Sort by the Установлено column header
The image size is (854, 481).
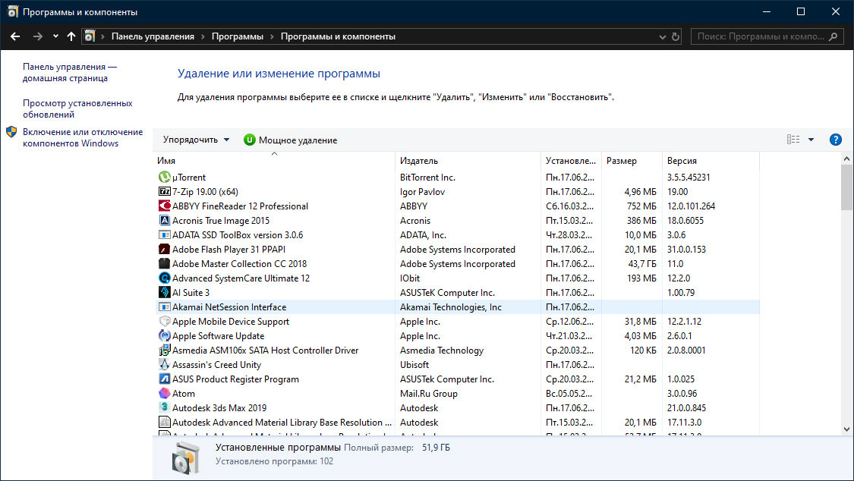(x=572, y=161)
